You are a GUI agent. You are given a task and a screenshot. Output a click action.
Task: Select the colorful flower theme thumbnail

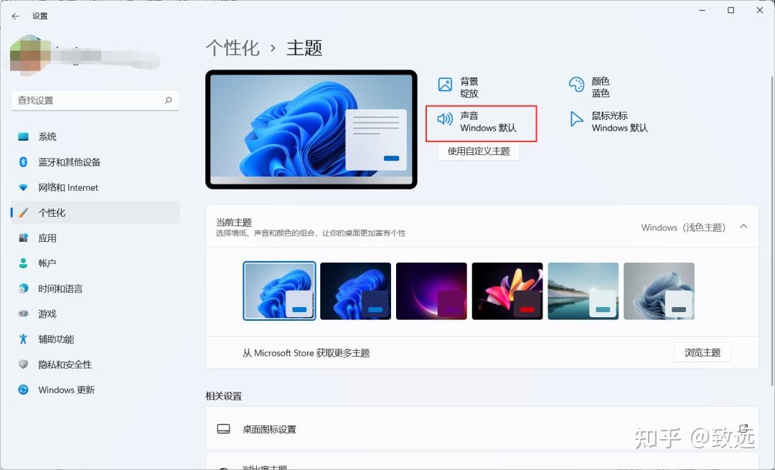tap(507, 291)
